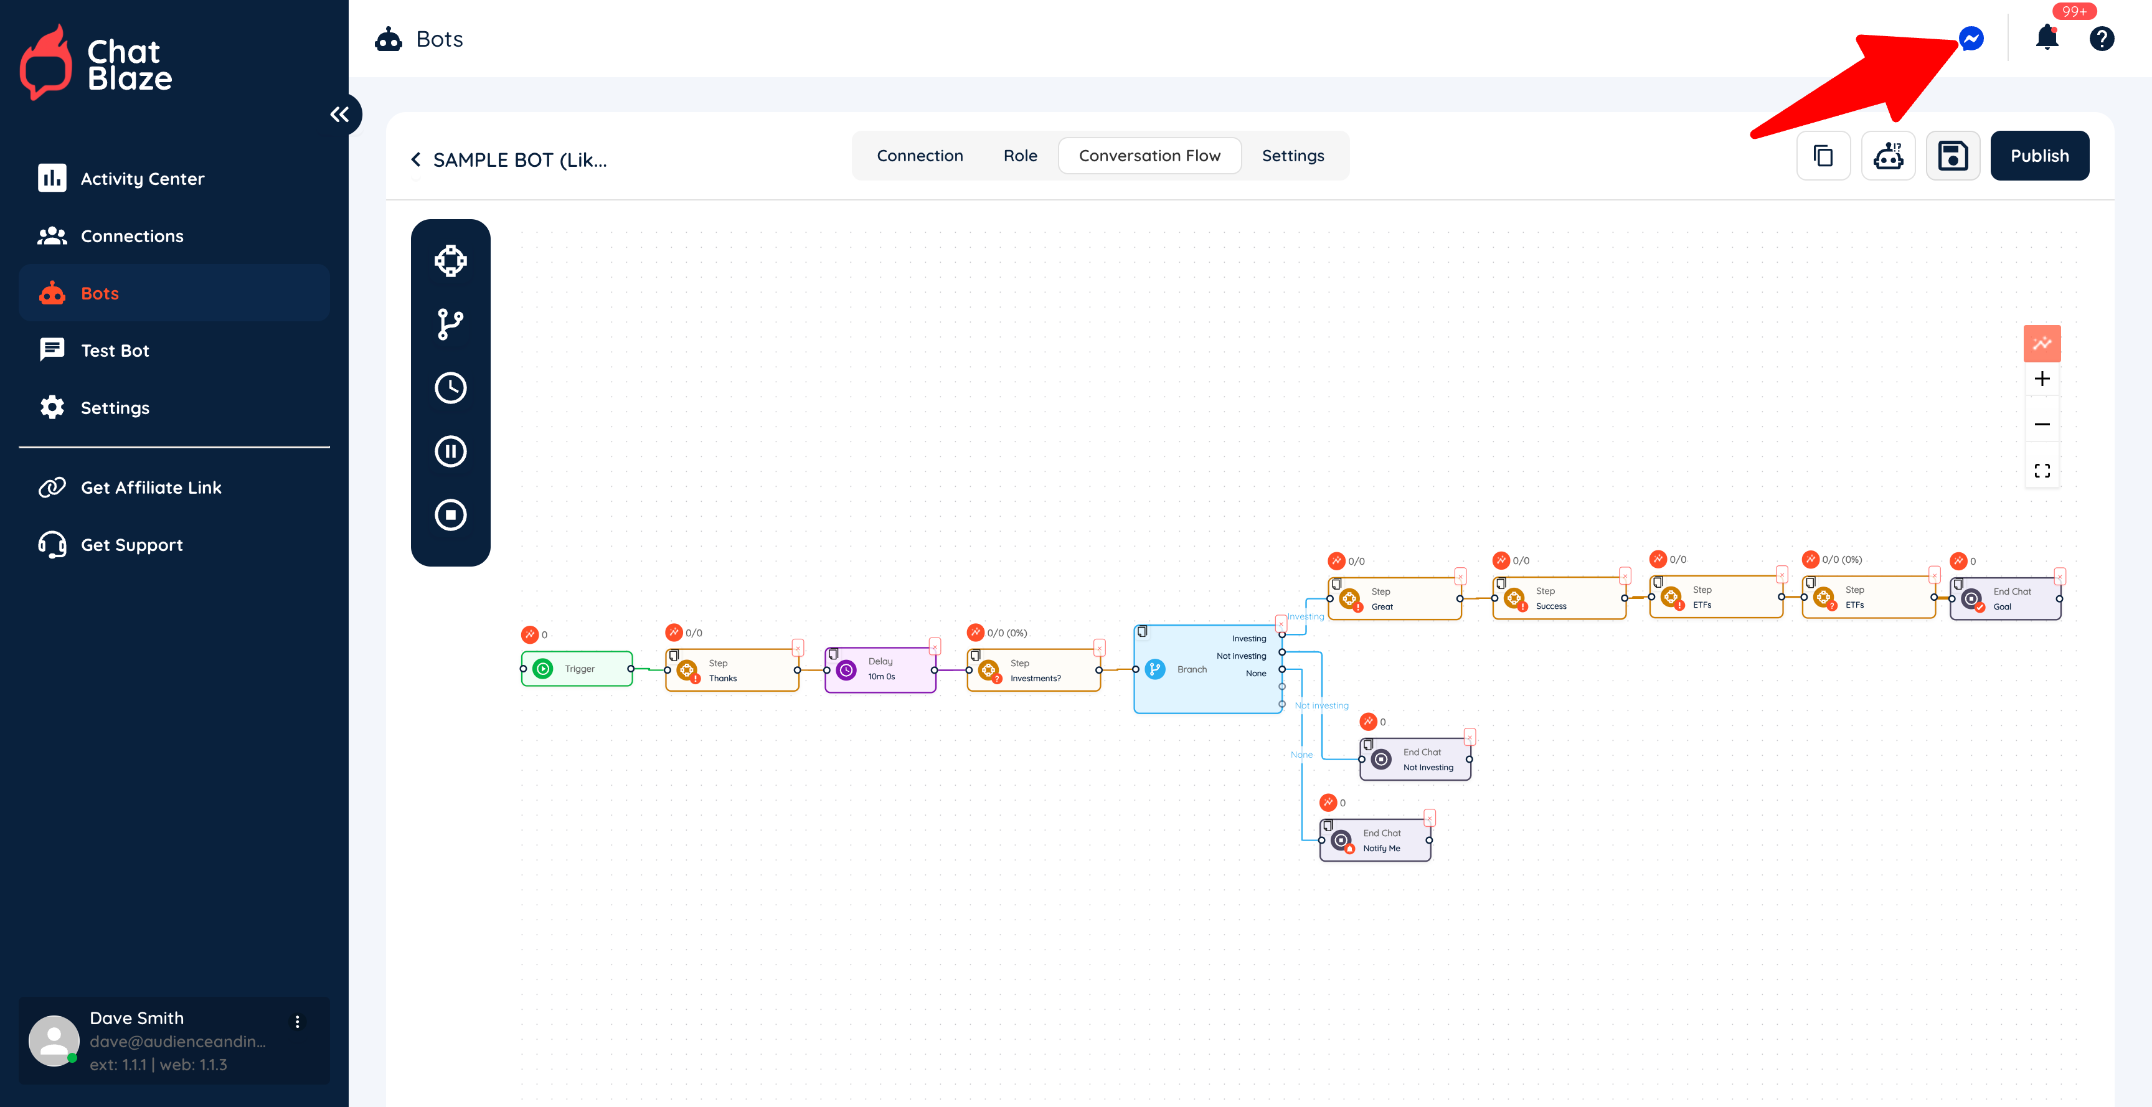2152x1107 pixels.
Task: Toggle the analytics overlay button
Action: tap(2041, 344)
